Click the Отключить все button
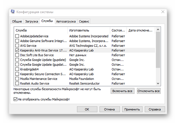 click(149, 91)
